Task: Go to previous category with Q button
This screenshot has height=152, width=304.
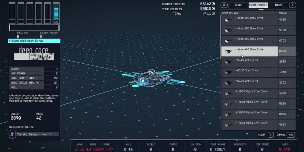Action: (x=224, y=5)
